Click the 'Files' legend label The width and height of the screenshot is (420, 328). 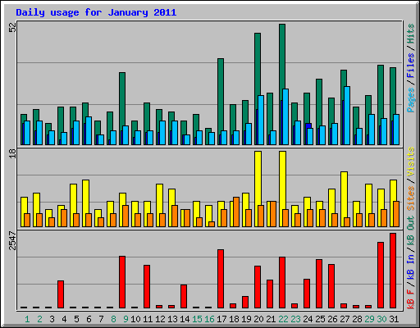(x=410, y=66)
